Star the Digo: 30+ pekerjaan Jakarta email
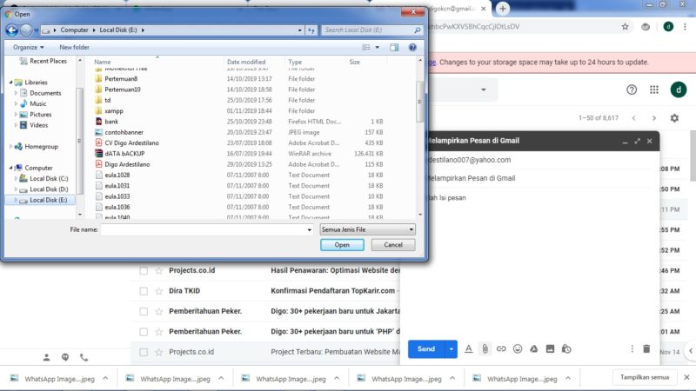Viewport: 696px width, 391px height. [x=158, y=312]
